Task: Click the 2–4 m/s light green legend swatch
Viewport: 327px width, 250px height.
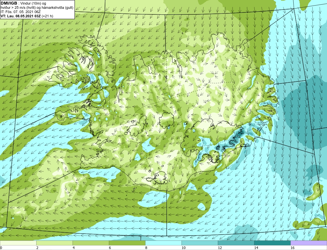Action: click(x=54, y=243)
